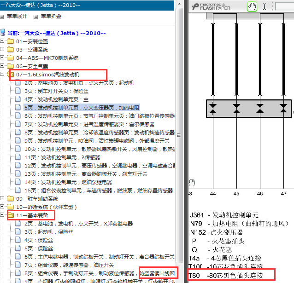The height and width of the screenshot is (283, 294).
Task: Collapse the 07—1.6Lsimos汽油发动机 folder node
Action: point(2,74)
